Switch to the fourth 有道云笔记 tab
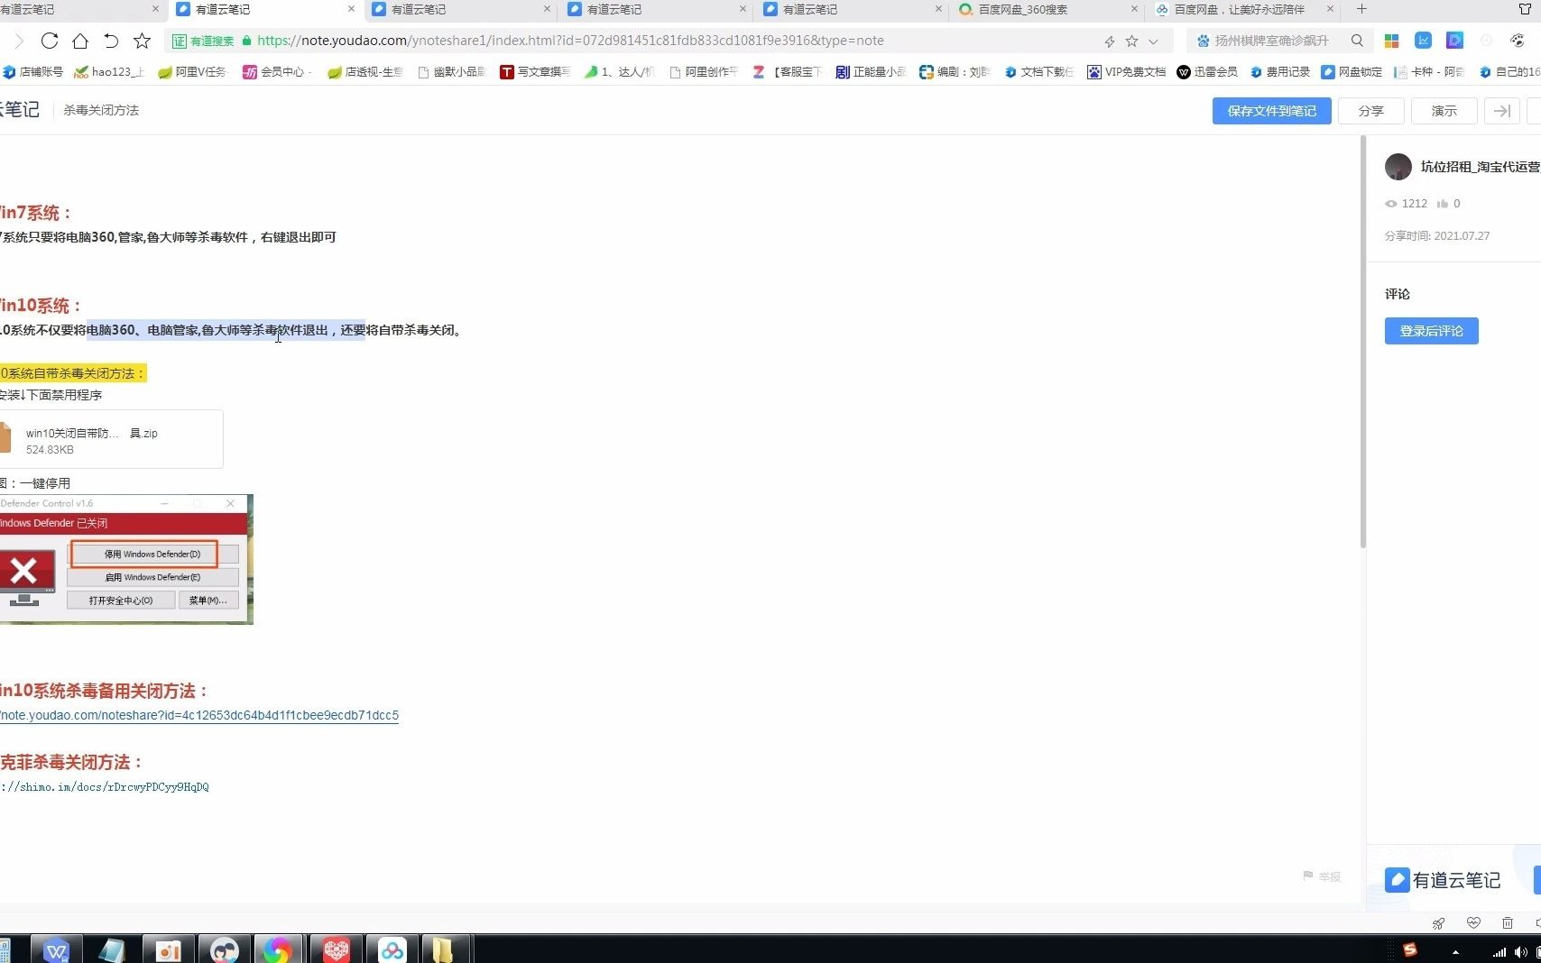 pos(656,10)
